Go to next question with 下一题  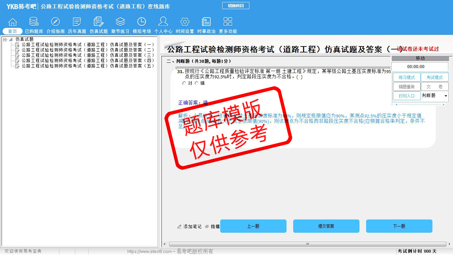coord(399,226)
